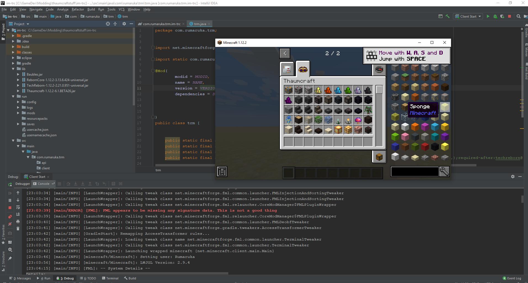Collapse the run folder
The width and height of the screenshot is (528, 283).
[13, 97]
